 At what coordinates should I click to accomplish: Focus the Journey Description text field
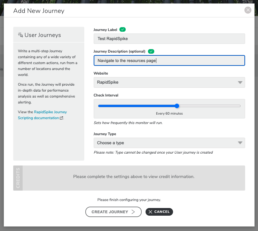169,60
